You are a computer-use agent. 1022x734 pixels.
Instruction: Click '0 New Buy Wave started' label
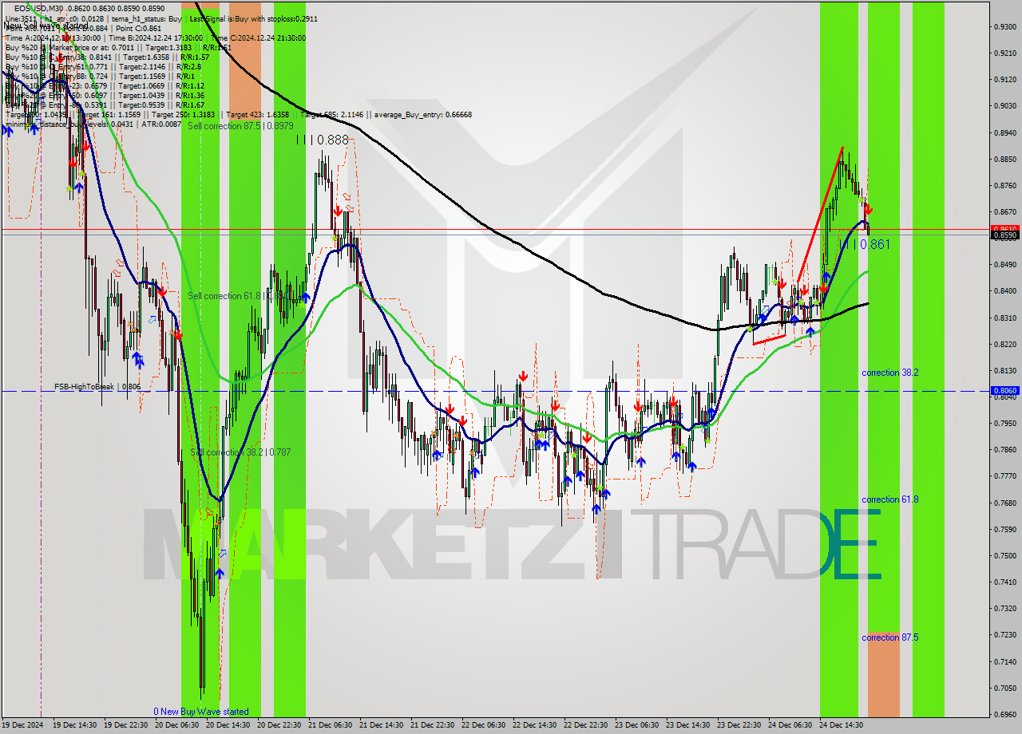pyautogui.click(x=201, y=712)
